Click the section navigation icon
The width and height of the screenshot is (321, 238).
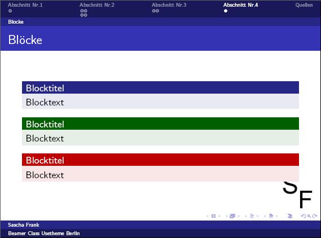pos(271,216)
